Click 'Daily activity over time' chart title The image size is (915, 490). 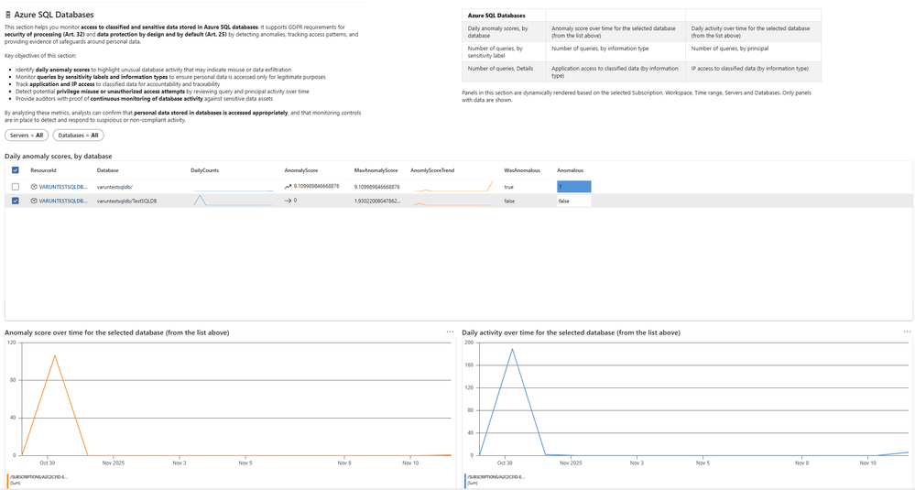[x=571, y=332]
